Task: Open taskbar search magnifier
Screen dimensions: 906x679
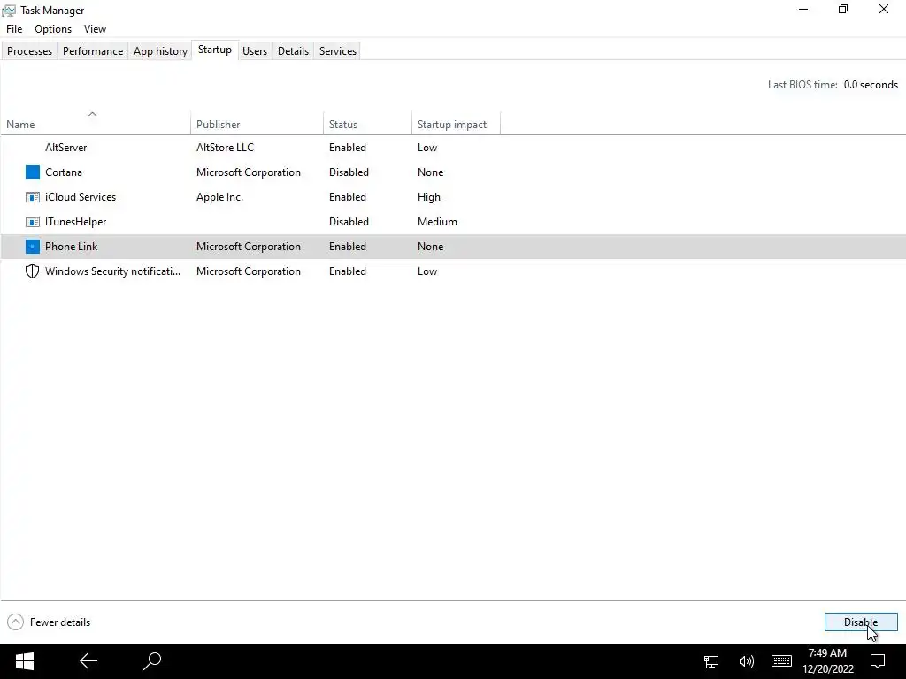Action: point(152,661)
